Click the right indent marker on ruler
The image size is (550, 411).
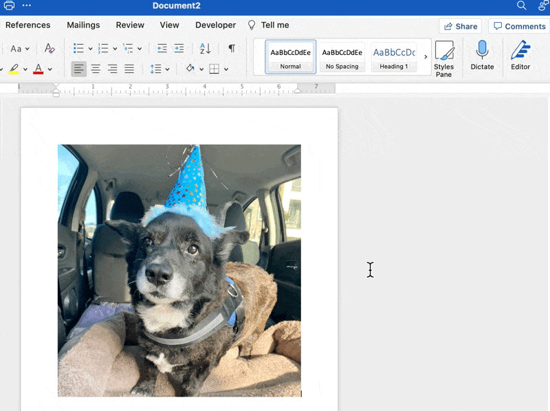coord(298,90)
